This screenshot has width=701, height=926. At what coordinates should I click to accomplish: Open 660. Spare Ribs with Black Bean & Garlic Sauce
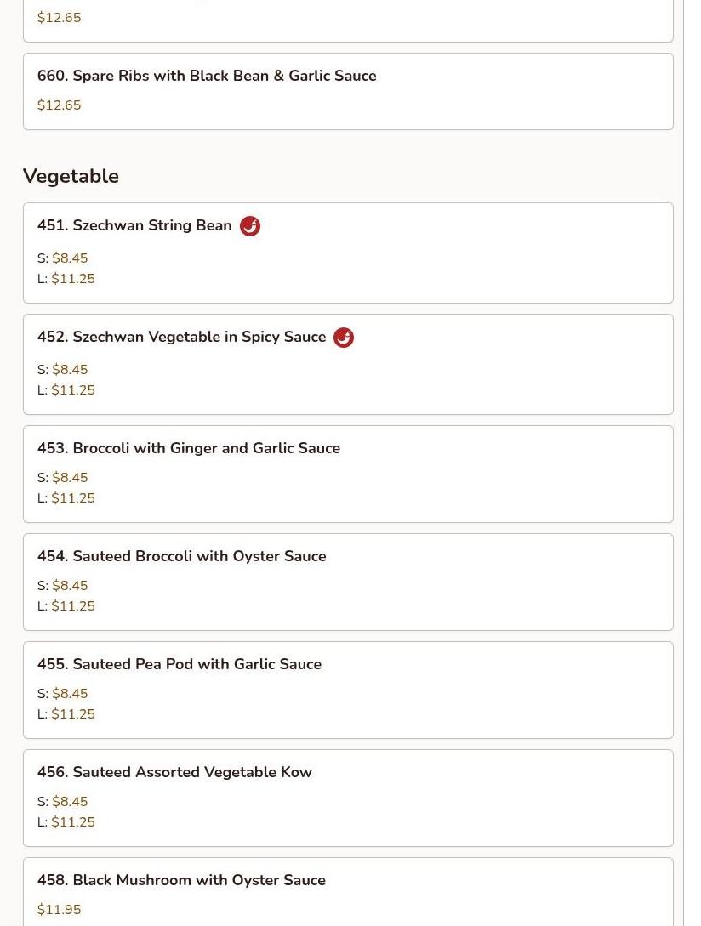(207, 76)
